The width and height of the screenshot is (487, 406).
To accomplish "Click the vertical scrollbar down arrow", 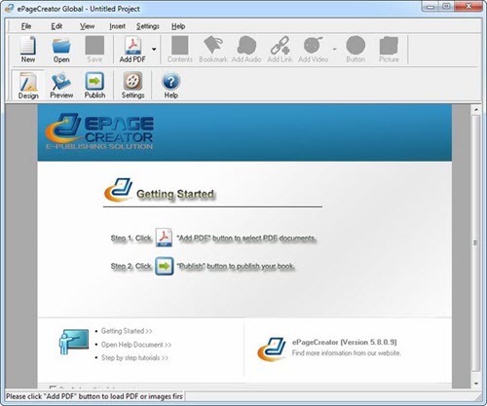I will 476,384.
